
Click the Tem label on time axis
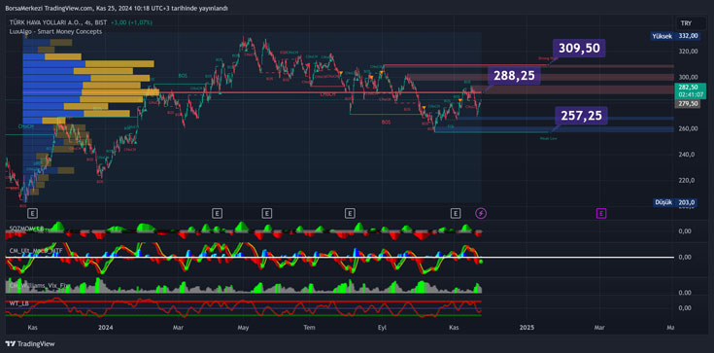pos(310,328)
